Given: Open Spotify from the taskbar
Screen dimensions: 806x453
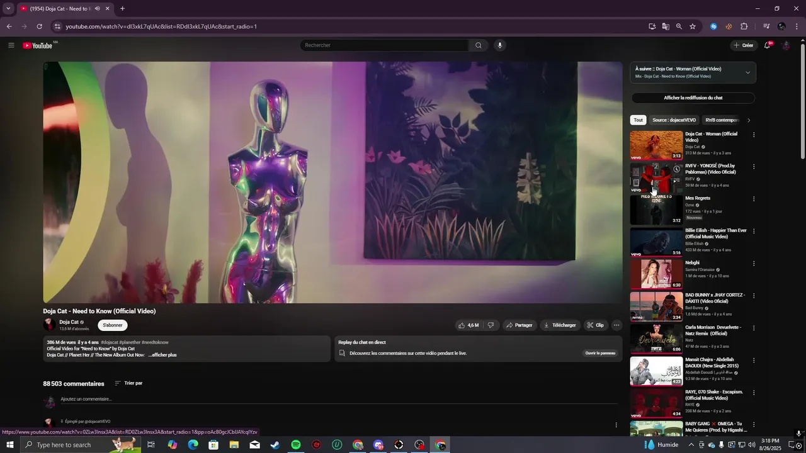Looking at the screenshot, I should [x=296, y=445].
